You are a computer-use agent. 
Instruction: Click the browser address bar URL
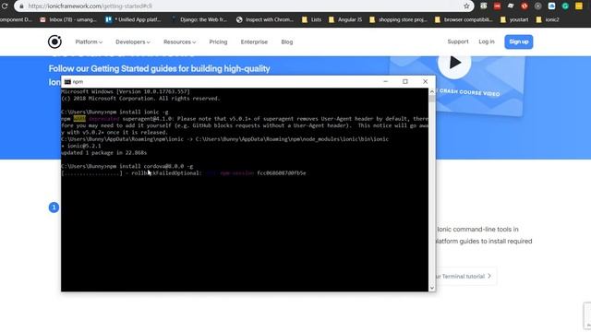pyautogui.click(x=90, y=6)
